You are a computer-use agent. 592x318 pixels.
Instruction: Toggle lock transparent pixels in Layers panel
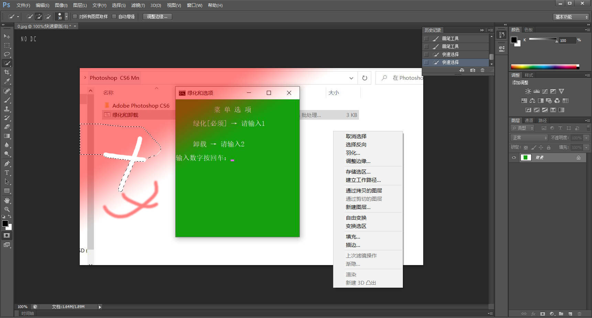pyautogui.click(x=526, y=147)
